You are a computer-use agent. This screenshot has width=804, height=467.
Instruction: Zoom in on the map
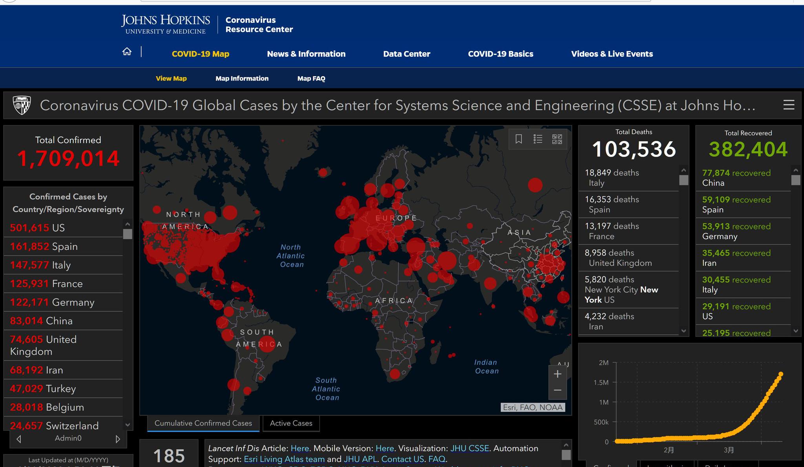[557, 374]
